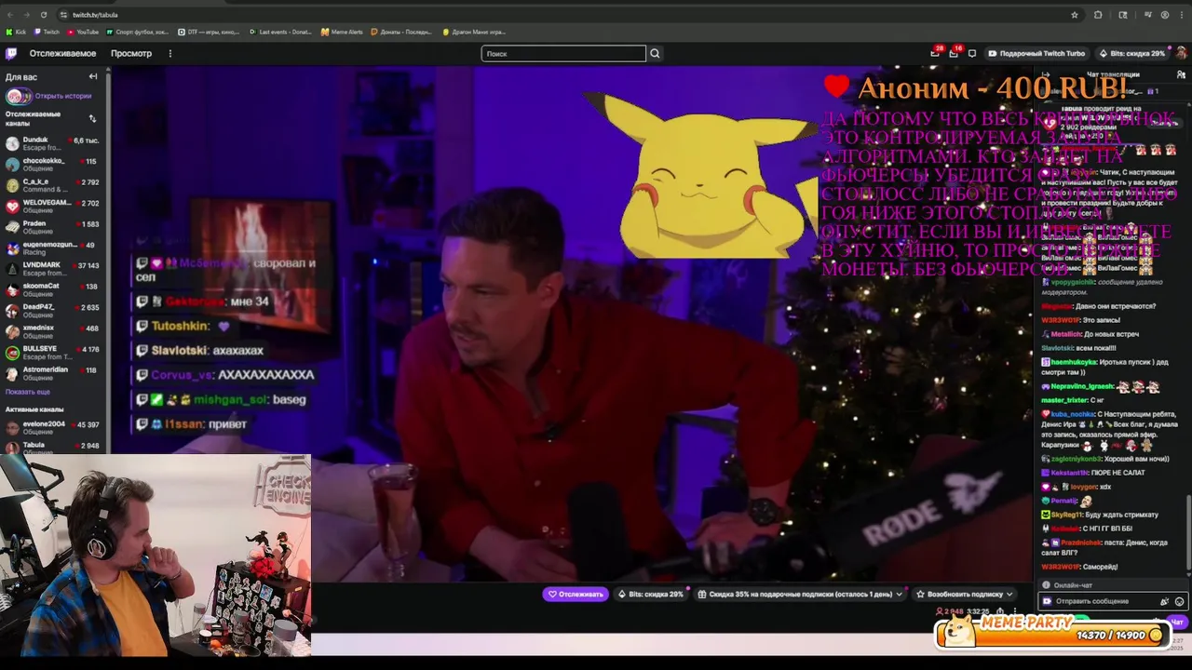Open the Twitch user avatar menu
The width and height of the screenshot is (1192, 670).
[1181, 53]
